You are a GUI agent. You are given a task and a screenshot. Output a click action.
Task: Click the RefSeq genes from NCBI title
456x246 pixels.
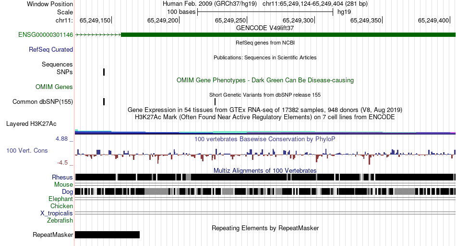[x=265, y=43]
